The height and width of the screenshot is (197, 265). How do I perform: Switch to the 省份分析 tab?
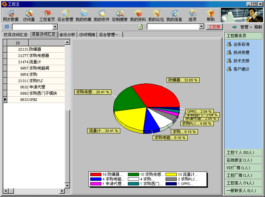[67, 35]
